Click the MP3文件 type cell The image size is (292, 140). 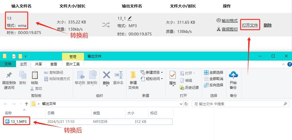pyautogui.click(x=100, y=121)
